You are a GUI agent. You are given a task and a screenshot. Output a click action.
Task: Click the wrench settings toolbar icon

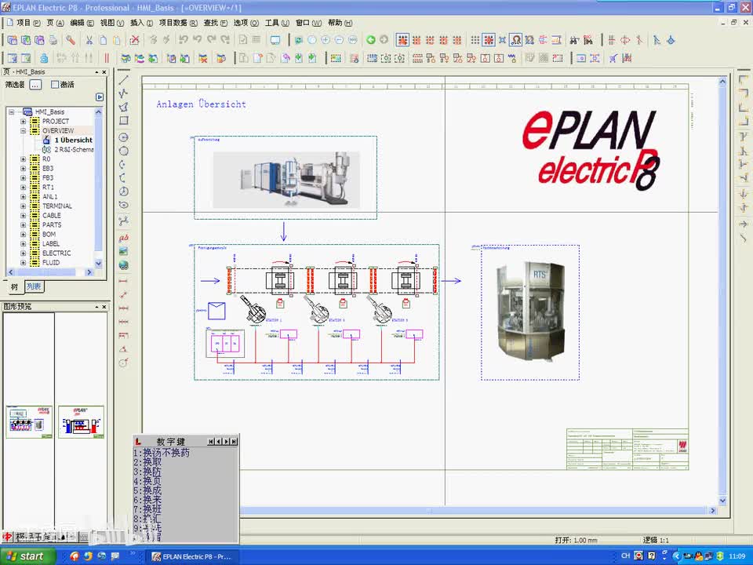(x=71, y=40)
